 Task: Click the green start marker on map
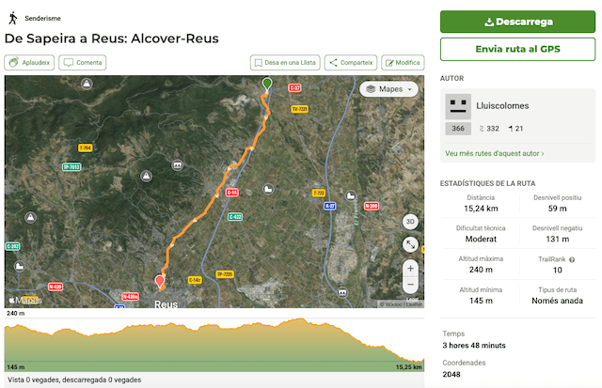(267, 85)
